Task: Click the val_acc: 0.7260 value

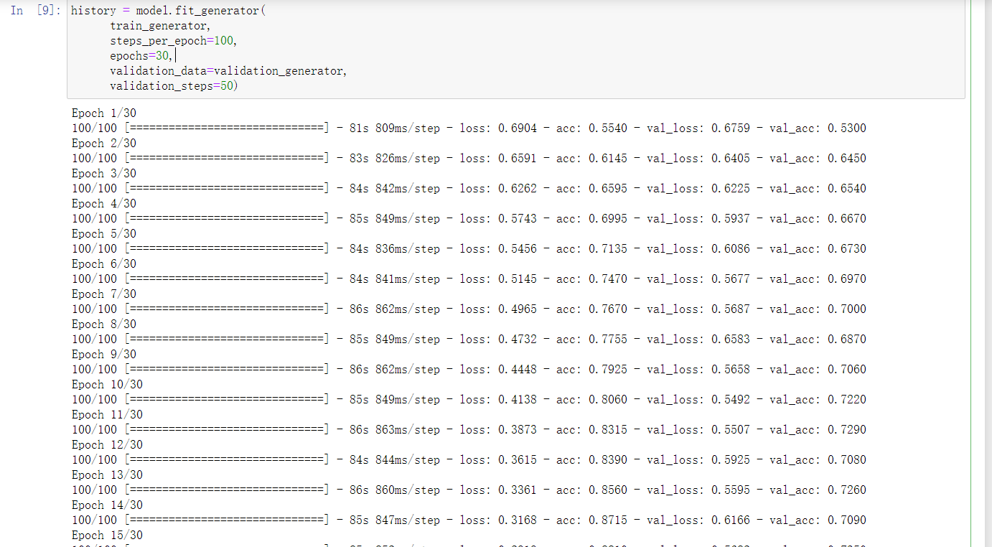Action: [818, 490]
